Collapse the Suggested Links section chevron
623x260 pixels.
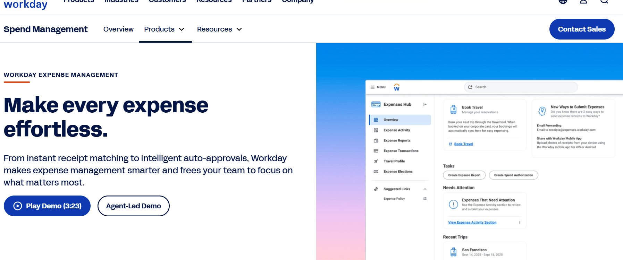click(x=425, y=189)
